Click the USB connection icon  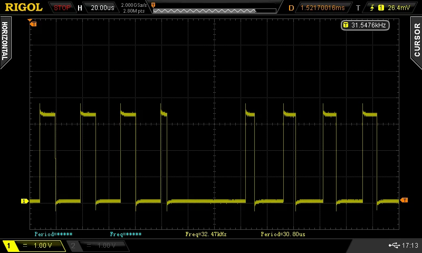point(394,245)
